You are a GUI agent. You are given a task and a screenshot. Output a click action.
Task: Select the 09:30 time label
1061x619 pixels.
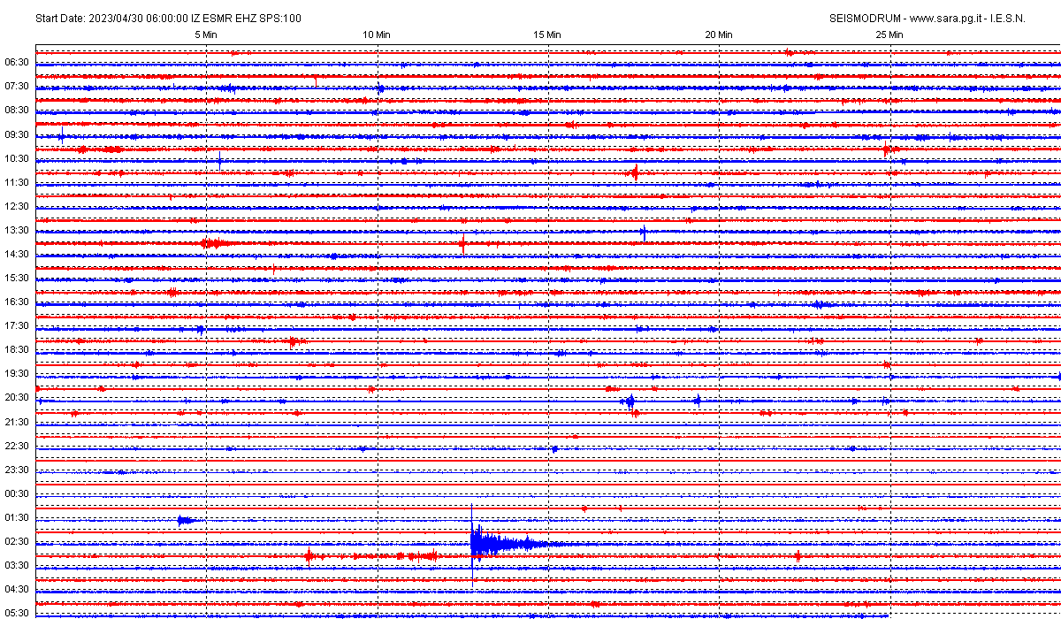coord(17,135)
